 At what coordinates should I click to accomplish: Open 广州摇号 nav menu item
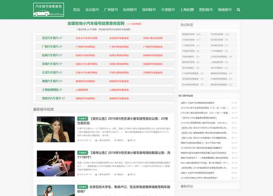[111, 10]
